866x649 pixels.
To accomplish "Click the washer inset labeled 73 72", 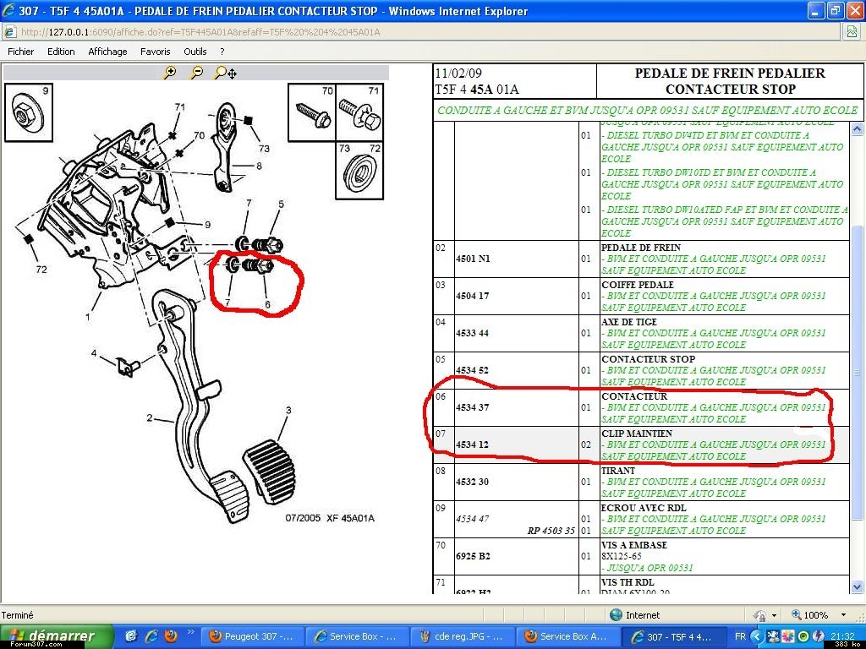I will 359,171.
